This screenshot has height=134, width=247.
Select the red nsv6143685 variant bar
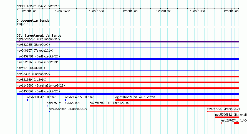coord(128,88)
